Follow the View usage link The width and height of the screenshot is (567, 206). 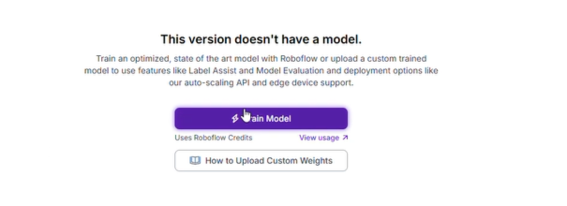point(319,138)
